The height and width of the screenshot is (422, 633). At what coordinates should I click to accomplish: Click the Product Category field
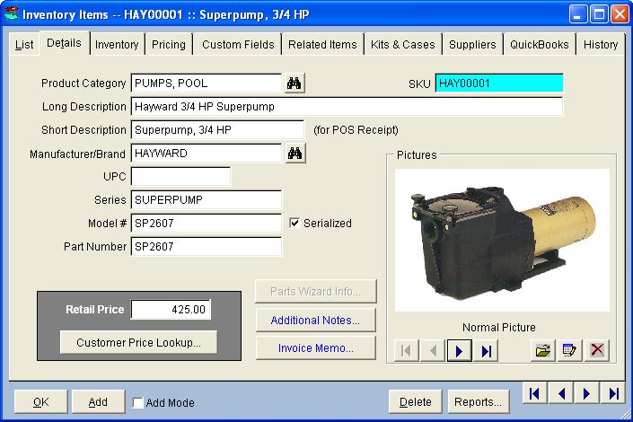(x=207, y=84)
